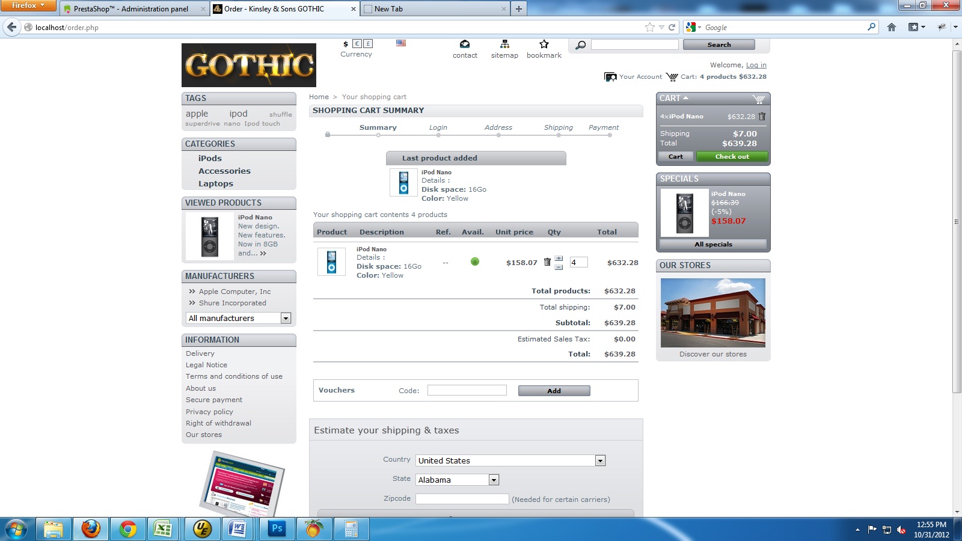Open Apple Computer, Inc manufacturer
The width and height of the screenshot is (962, 541).
[x=235, y=292]
